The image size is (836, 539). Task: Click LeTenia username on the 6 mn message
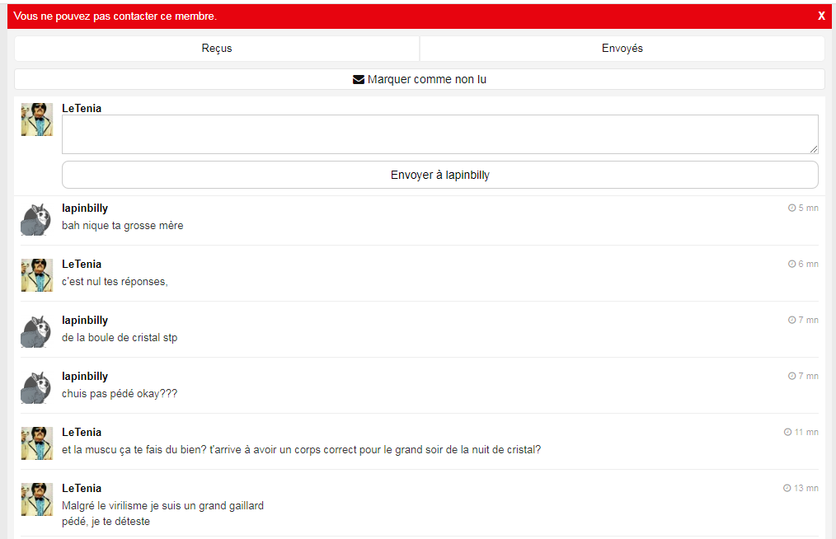(82, 265)
